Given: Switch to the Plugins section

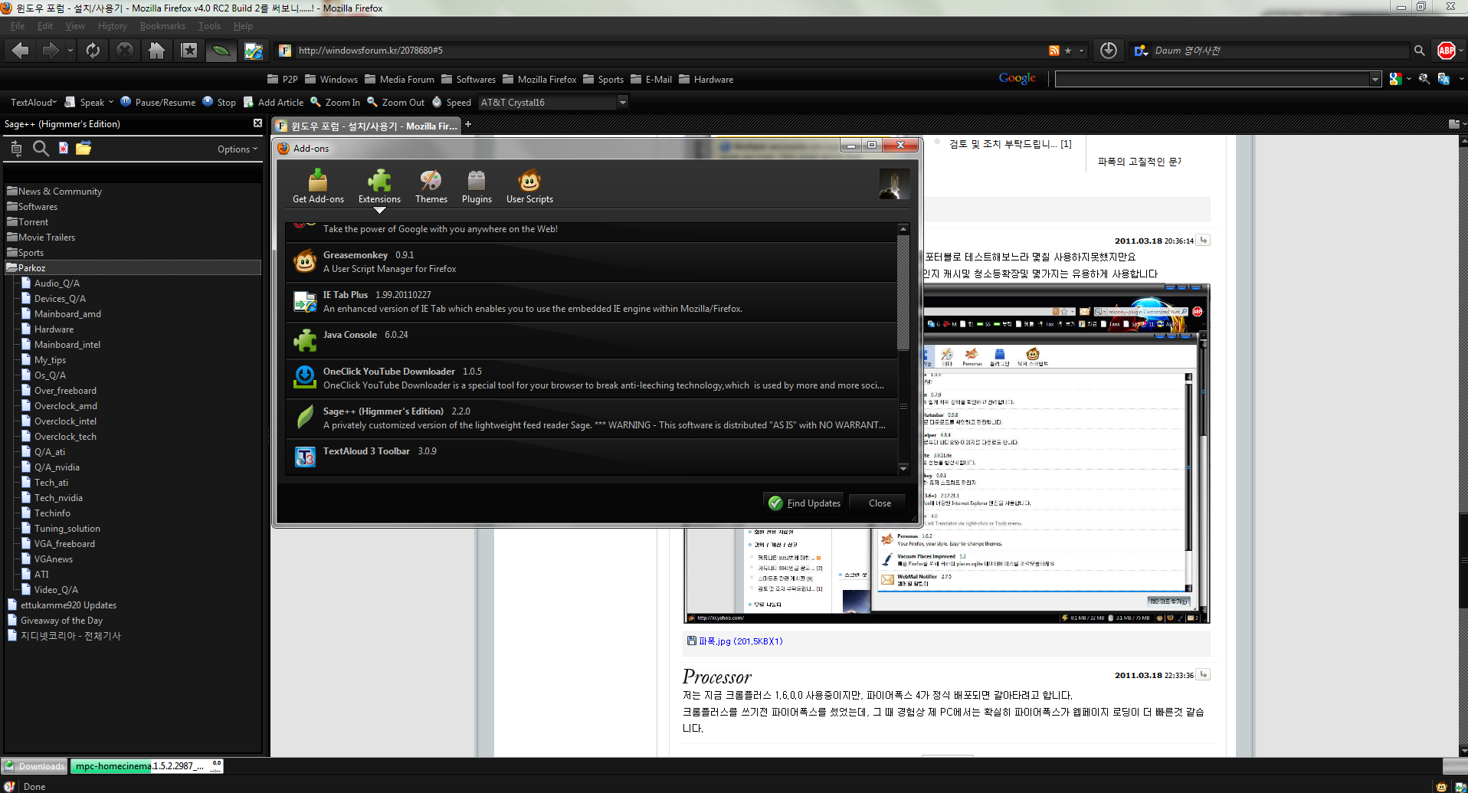Looking at the screenshot, I should 477,187.
